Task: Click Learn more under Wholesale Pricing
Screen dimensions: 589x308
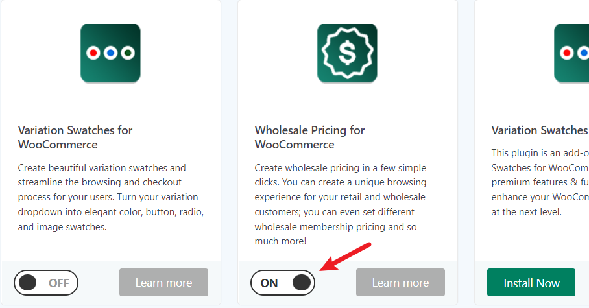Action: 400,283
